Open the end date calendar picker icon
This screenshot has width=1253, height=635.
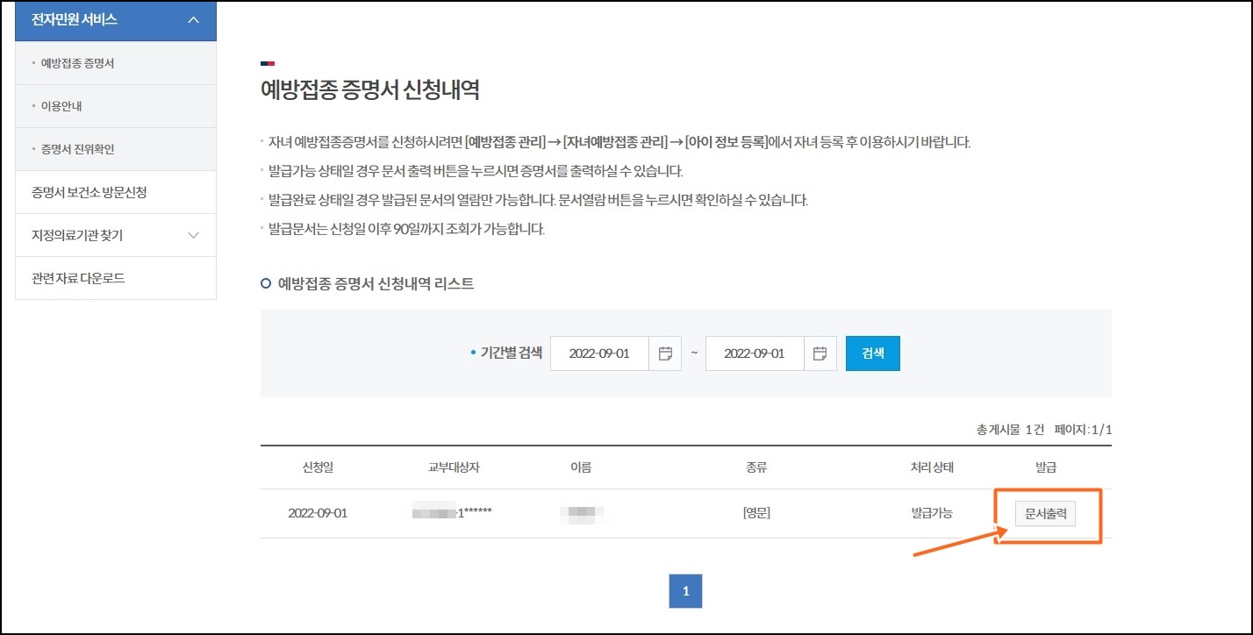click(820, 353)
